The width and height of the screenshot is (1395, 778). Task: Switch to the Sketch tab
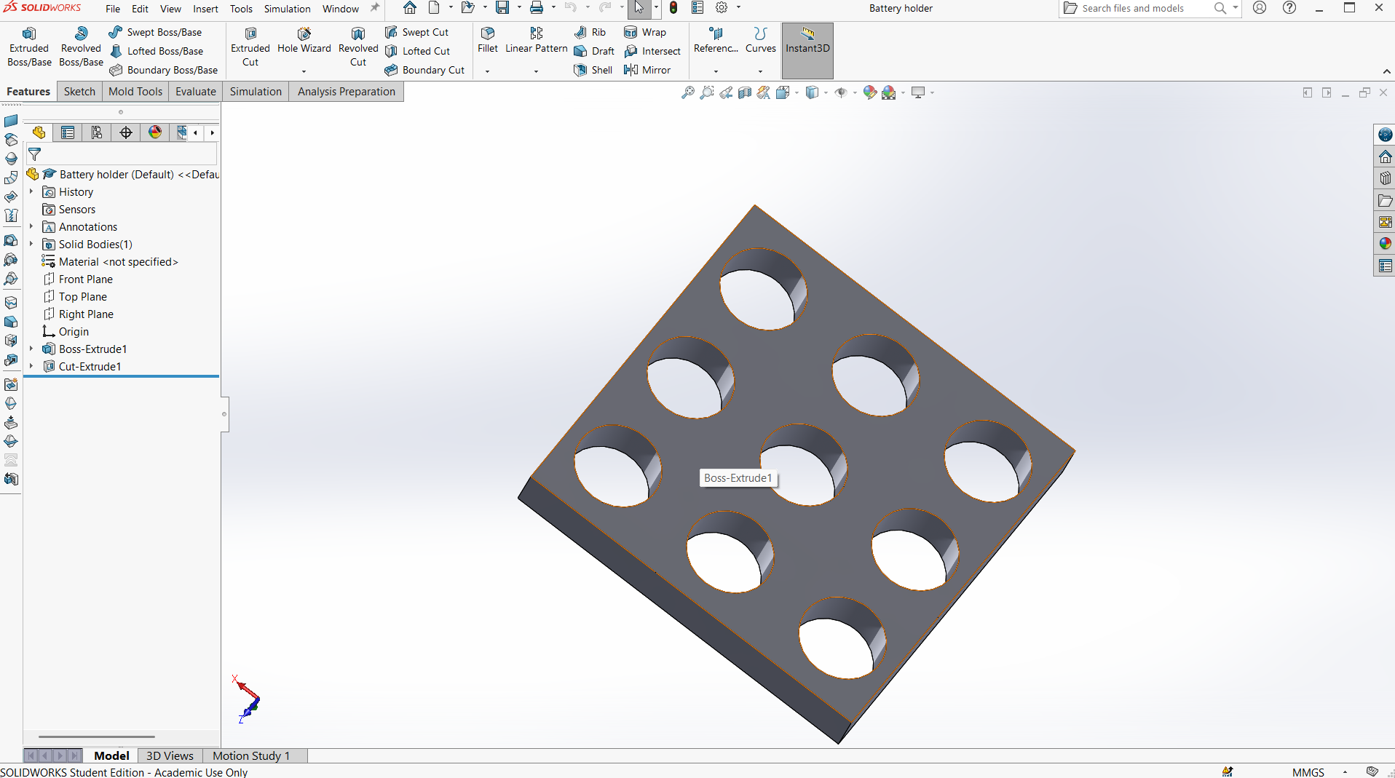(79, 92)
